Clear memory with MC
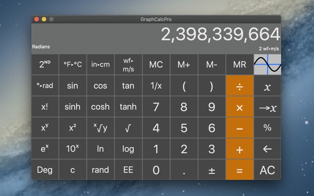The width and height of the screenshot is (314, 196). click(x=156, y=64)
